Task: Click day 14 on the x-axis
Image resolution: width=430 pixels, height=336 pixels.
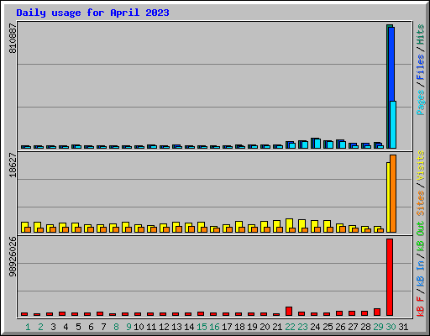Action: coord(189,327)
